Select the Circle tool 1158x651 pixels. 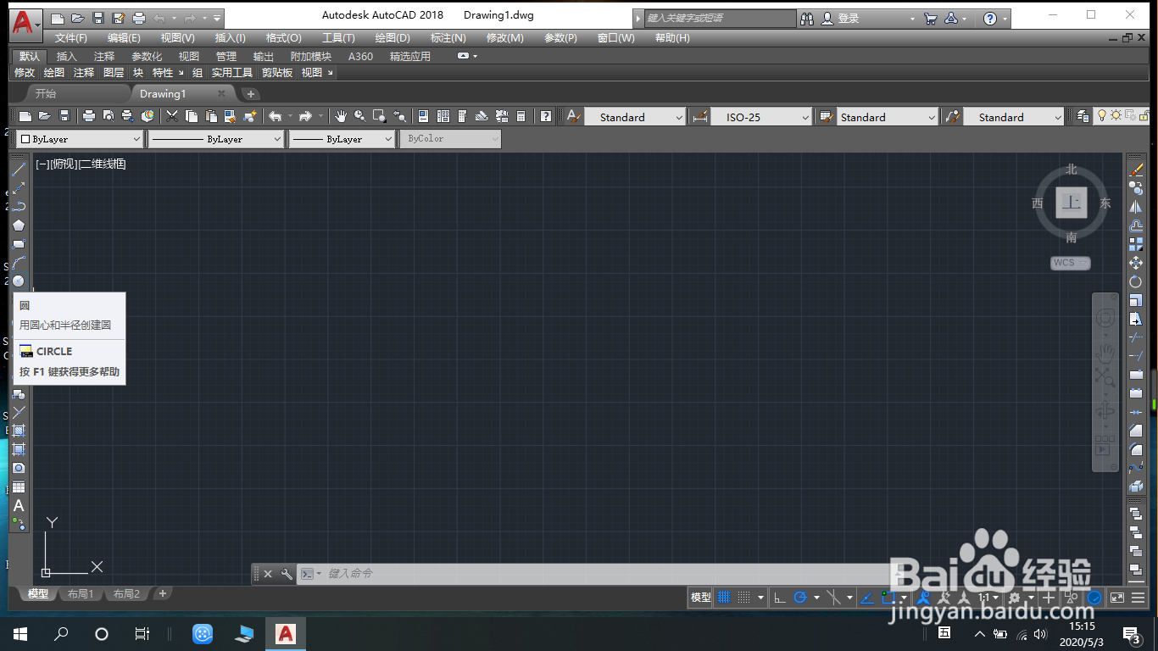pyautogui.click(x=19, y=281)
